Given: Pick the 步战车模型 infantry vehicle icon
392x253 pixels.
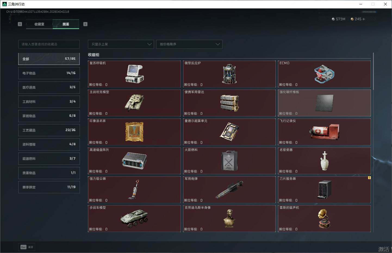Looking at the screenshot, I should pyautogui.click(x=134, y=219).
